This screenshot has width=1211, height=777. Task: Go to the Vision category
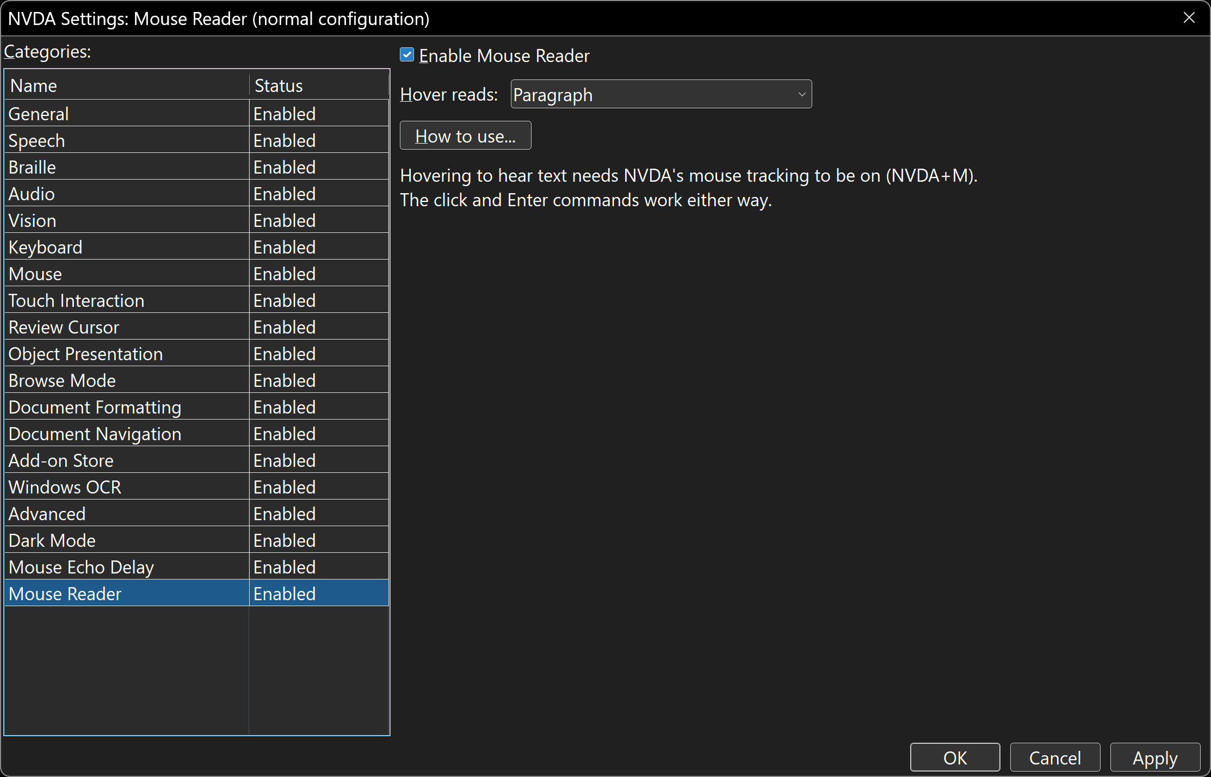pyautogui.click(x=196, y=220)
